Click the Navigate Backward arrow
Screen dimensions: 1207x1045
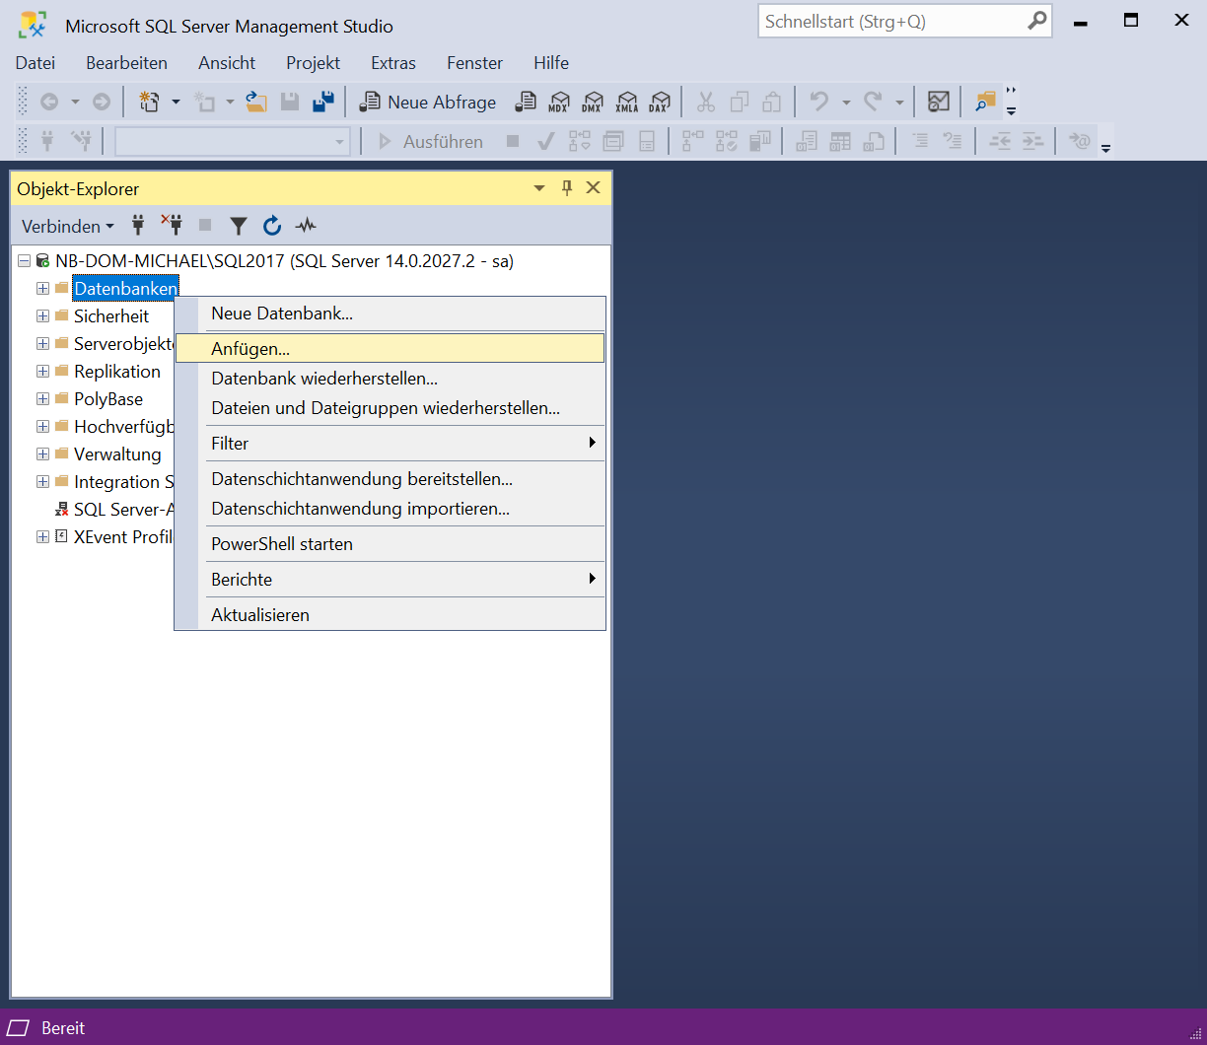click(48, 102)
